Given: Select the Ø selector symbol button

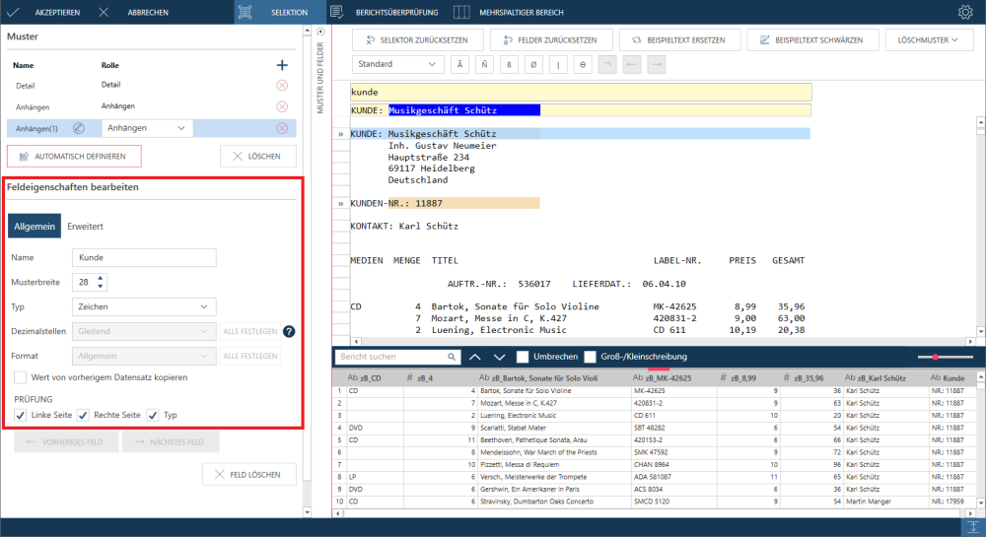Looking at the screenshot, I should (533, 65).
